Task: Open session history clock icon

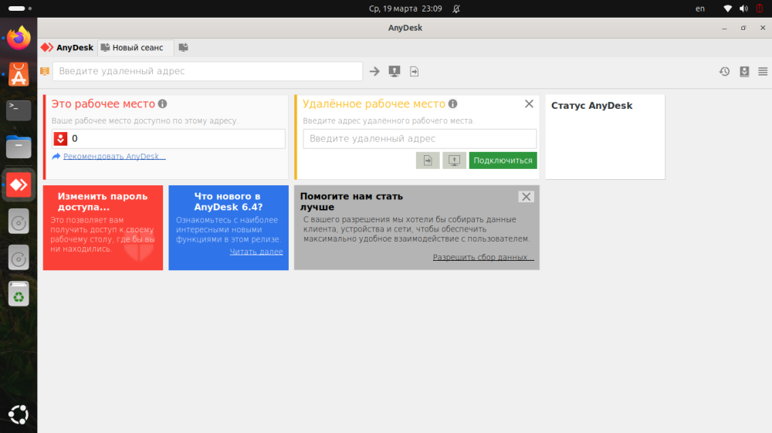Action: 724,71
